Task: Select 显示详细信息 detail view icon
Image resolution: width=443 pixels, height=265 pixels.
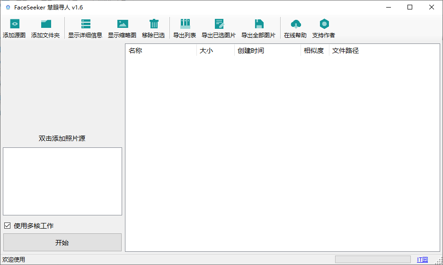Action: click(x=85, y=24)
